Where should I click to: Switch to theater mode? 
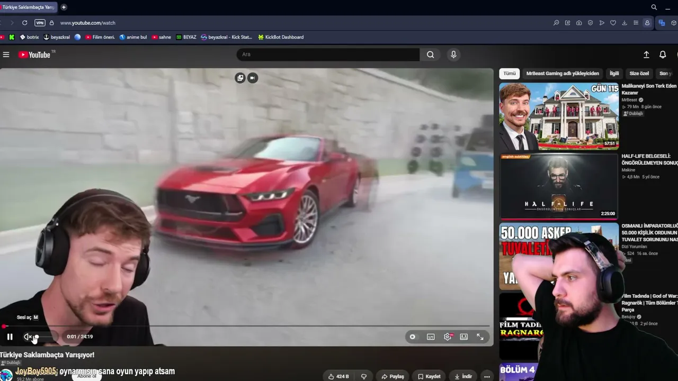[x=464, y=337]
